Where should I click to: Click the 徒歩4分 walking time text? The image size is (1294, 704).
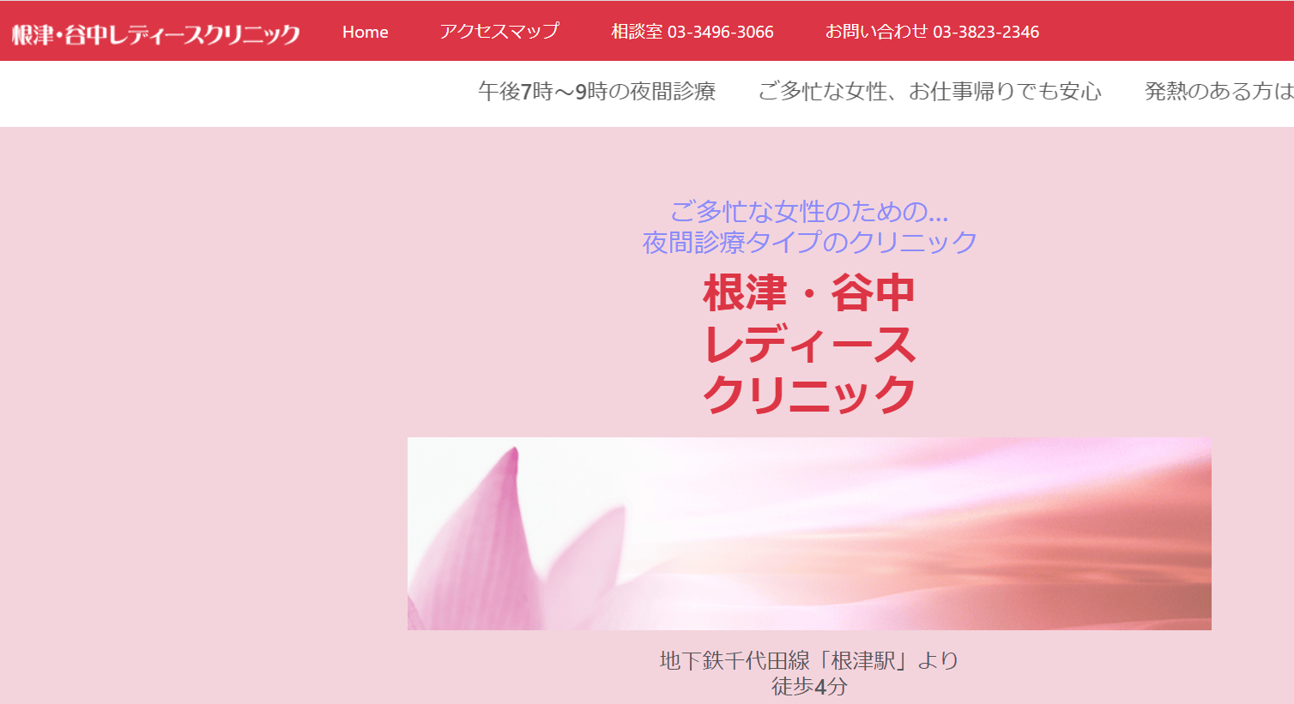pyautogui.click(x=808, y=686)
